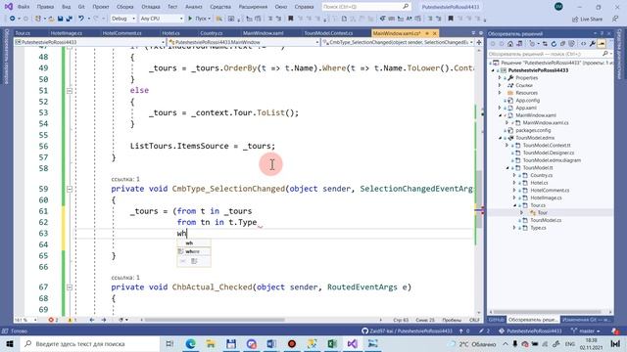
Task: Select Hotel.cs in Solution Explorer
Action: (x=539, y=183)
